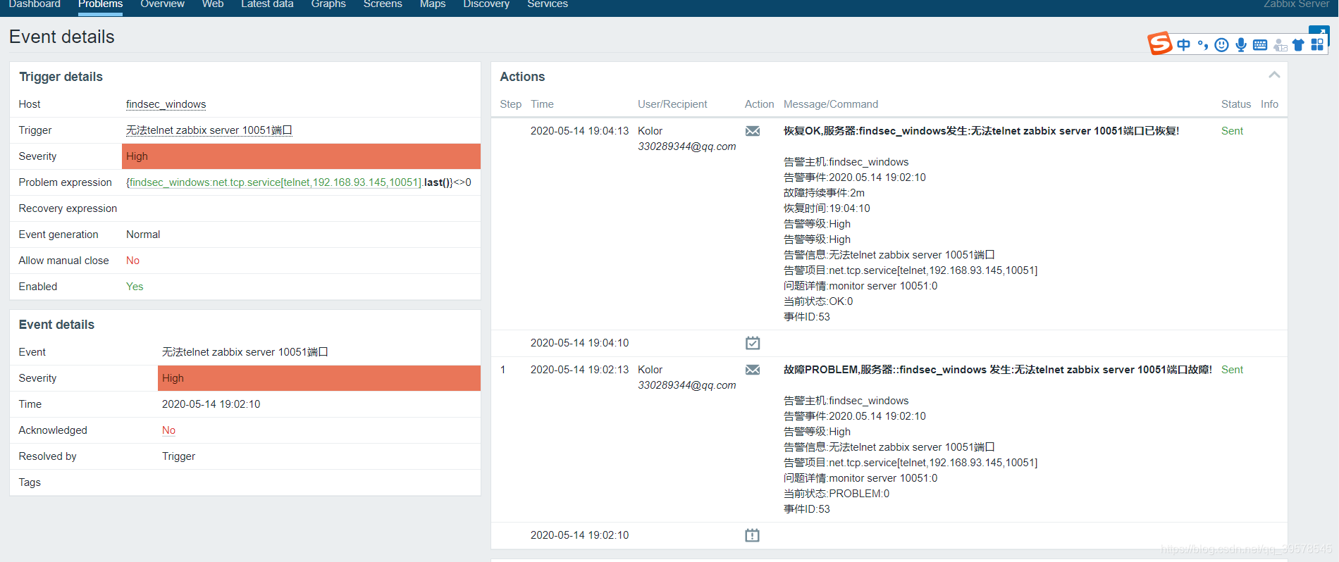Switch to Screens menu
This screenshot has width=1339, height=562.
[x=383, y=4]
